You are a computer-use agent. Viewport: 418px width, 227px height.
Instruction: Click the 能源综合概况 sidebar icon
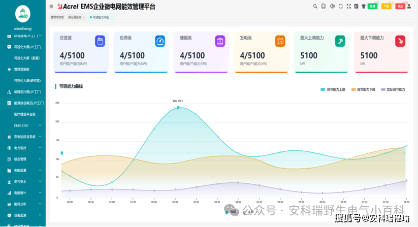[9, 103]
